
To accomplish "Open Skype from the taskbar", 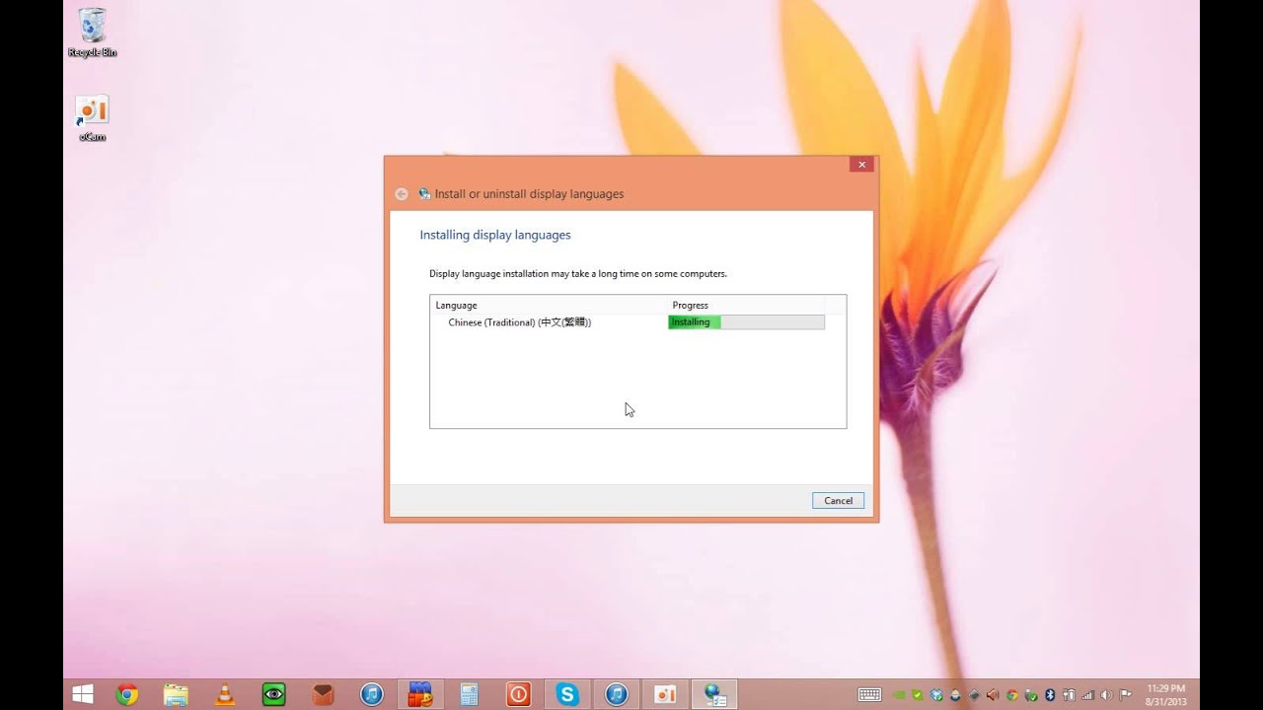I will (567, 694).
